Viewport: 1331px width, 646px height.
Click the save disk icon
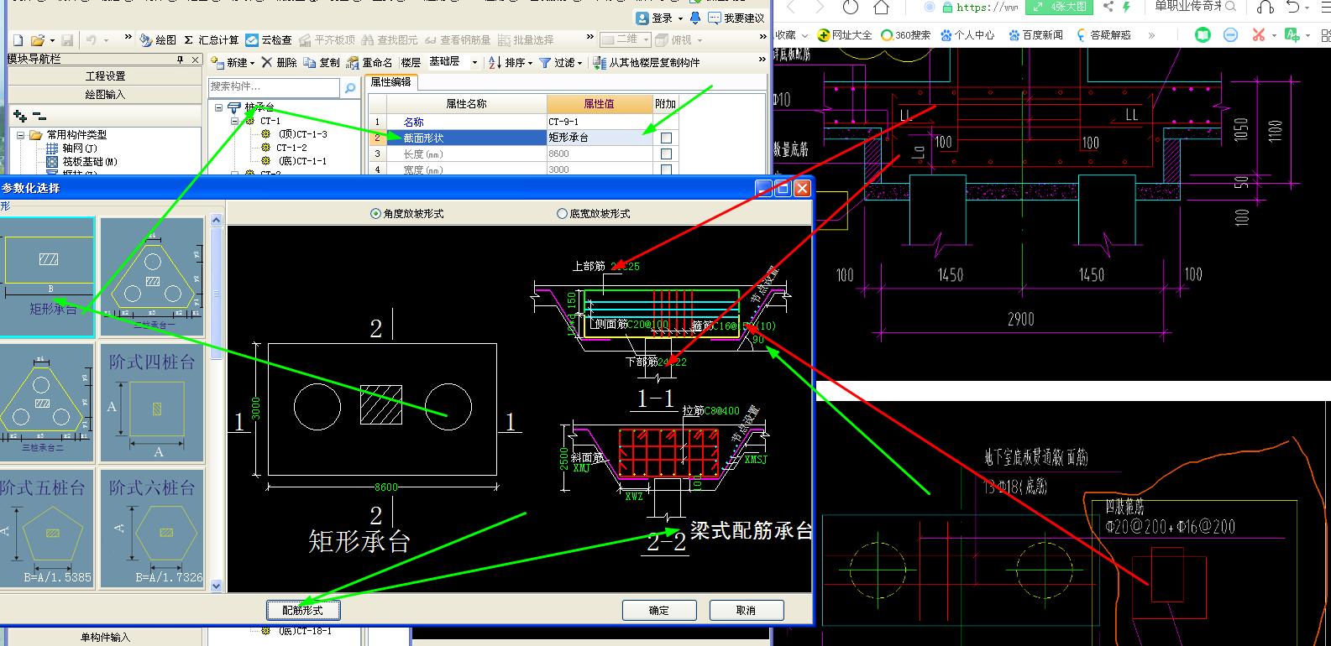(67, 39)
